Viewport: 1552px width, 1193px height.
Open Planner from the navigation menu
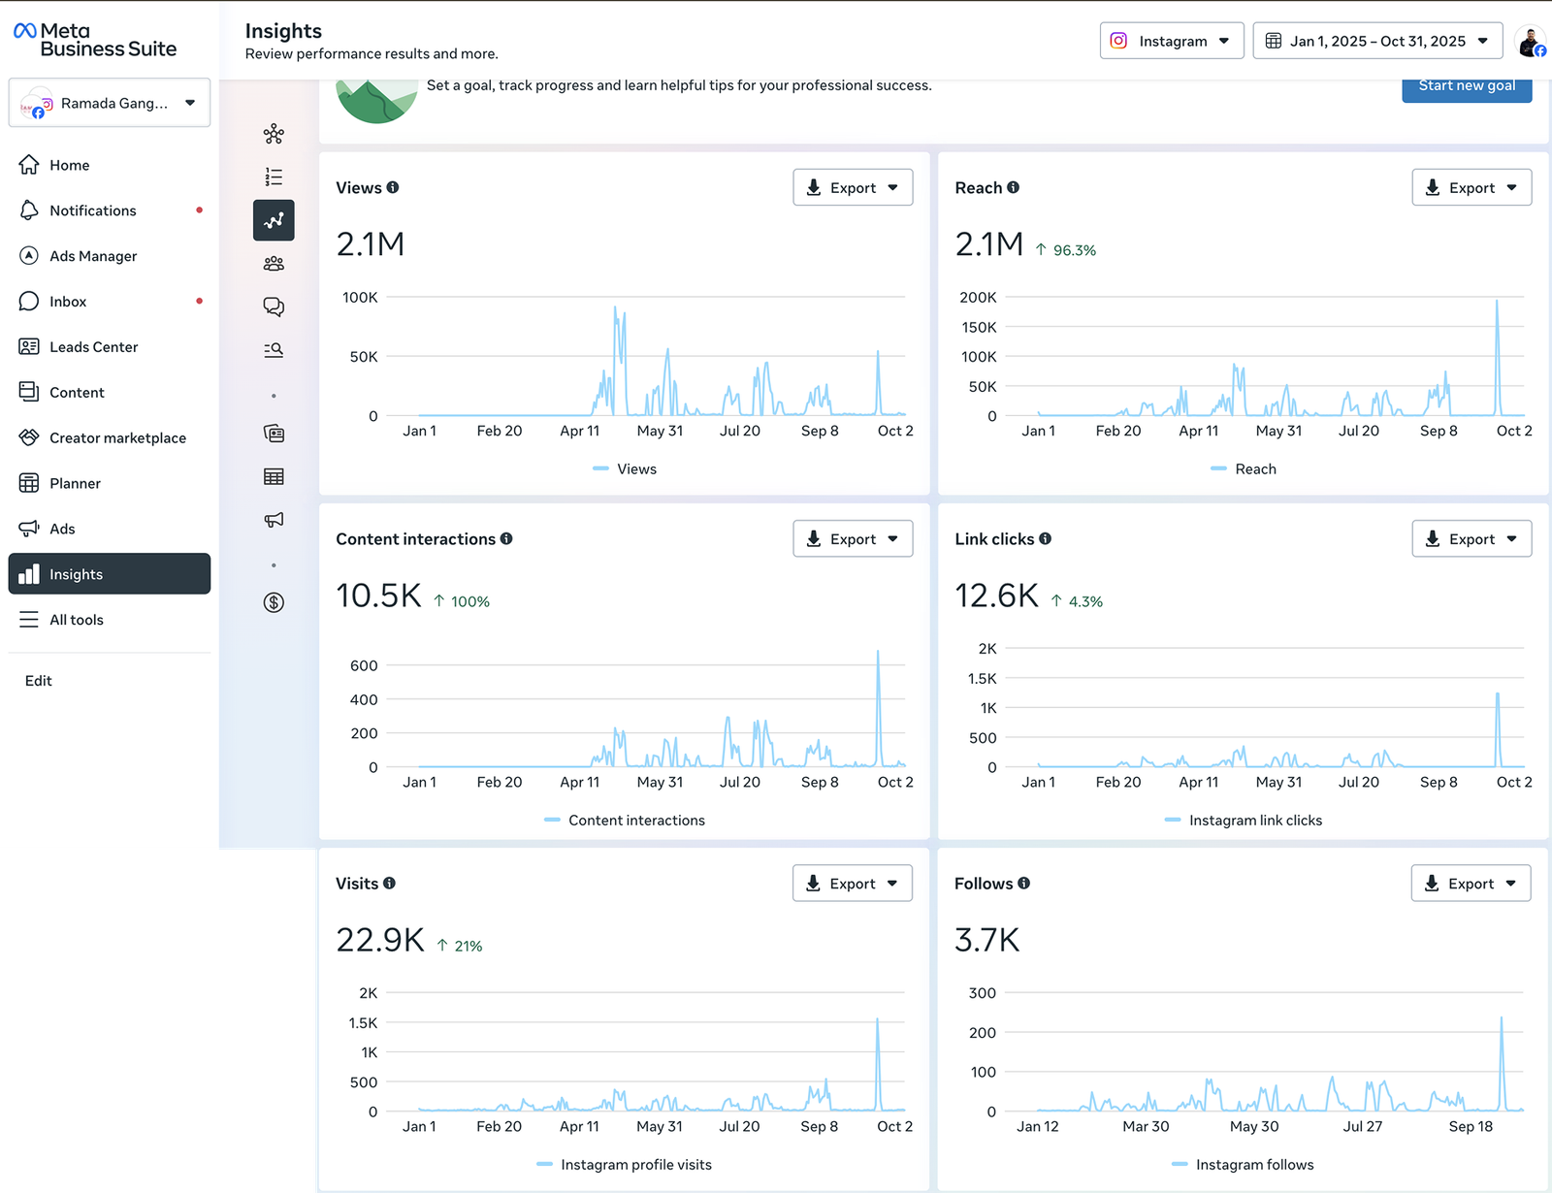click(x=75, y=483)
